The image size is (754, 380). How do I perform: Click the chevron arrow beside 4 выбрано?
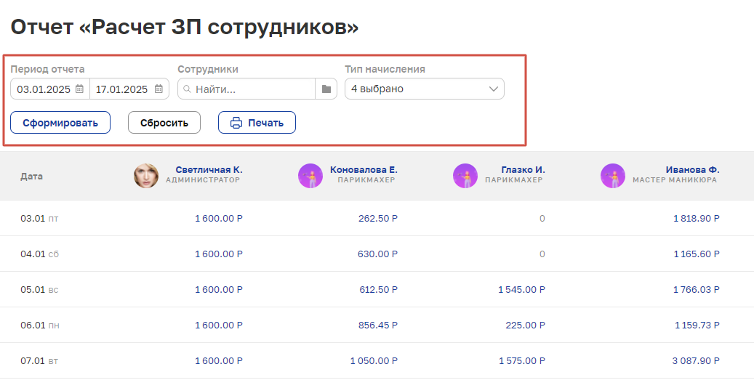494,89
